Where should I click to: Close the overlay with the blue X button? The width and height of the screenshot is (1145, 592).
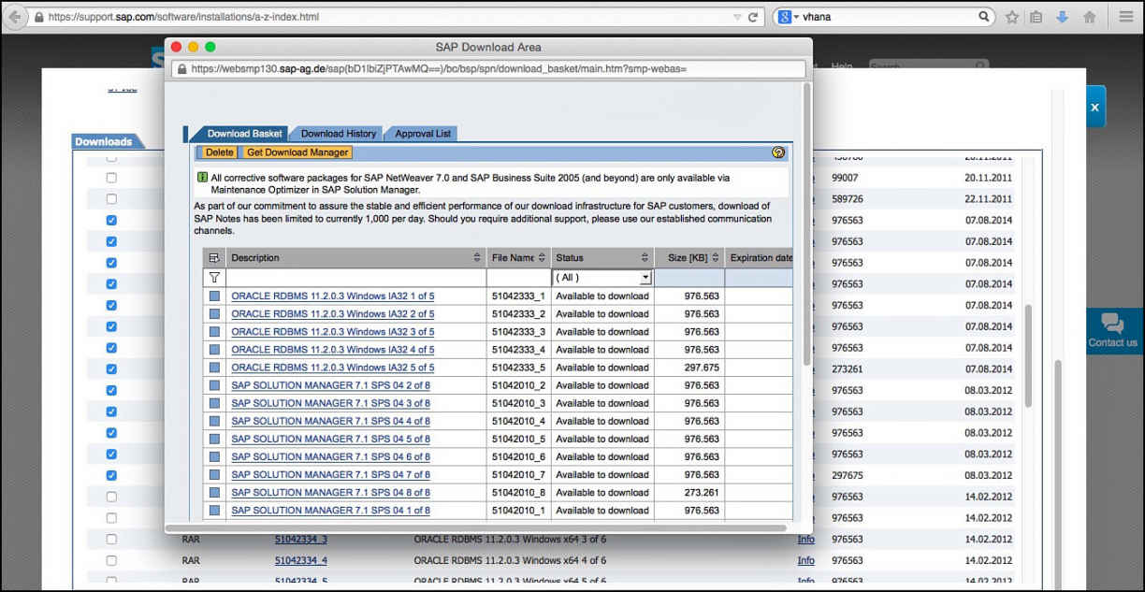point(1094,108)
